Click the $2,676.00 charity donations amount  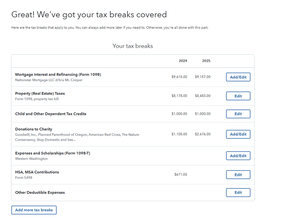coord(203,134)
